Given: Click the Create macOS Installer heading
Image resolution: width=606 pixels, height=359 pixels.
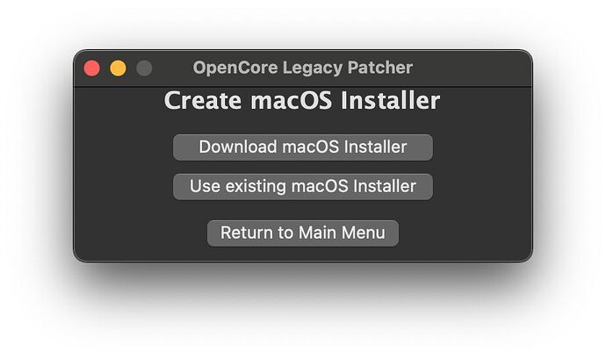Looking at the screenshot, I should tap(302, 100).
